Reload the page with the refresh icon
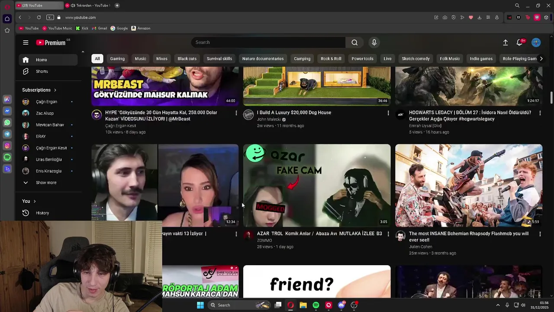This screenshot has width=554, height=312. 39,17
